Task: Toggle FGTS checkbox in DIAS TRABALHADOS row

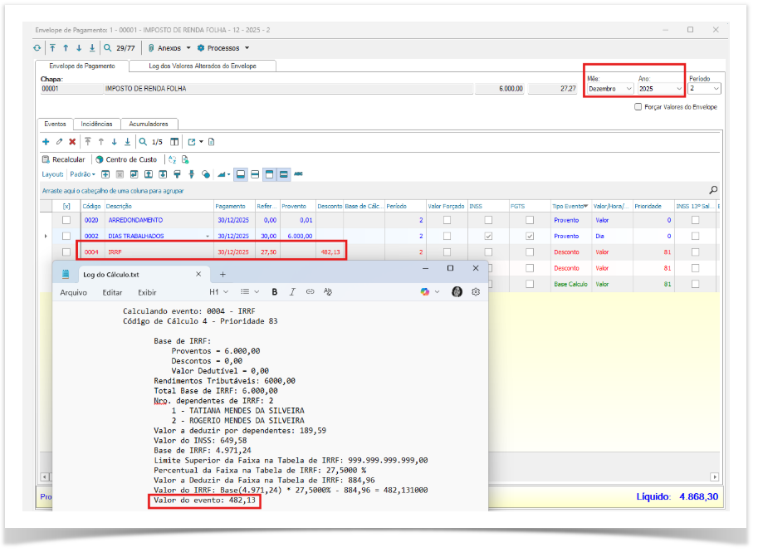Action: tap(530, 236)
